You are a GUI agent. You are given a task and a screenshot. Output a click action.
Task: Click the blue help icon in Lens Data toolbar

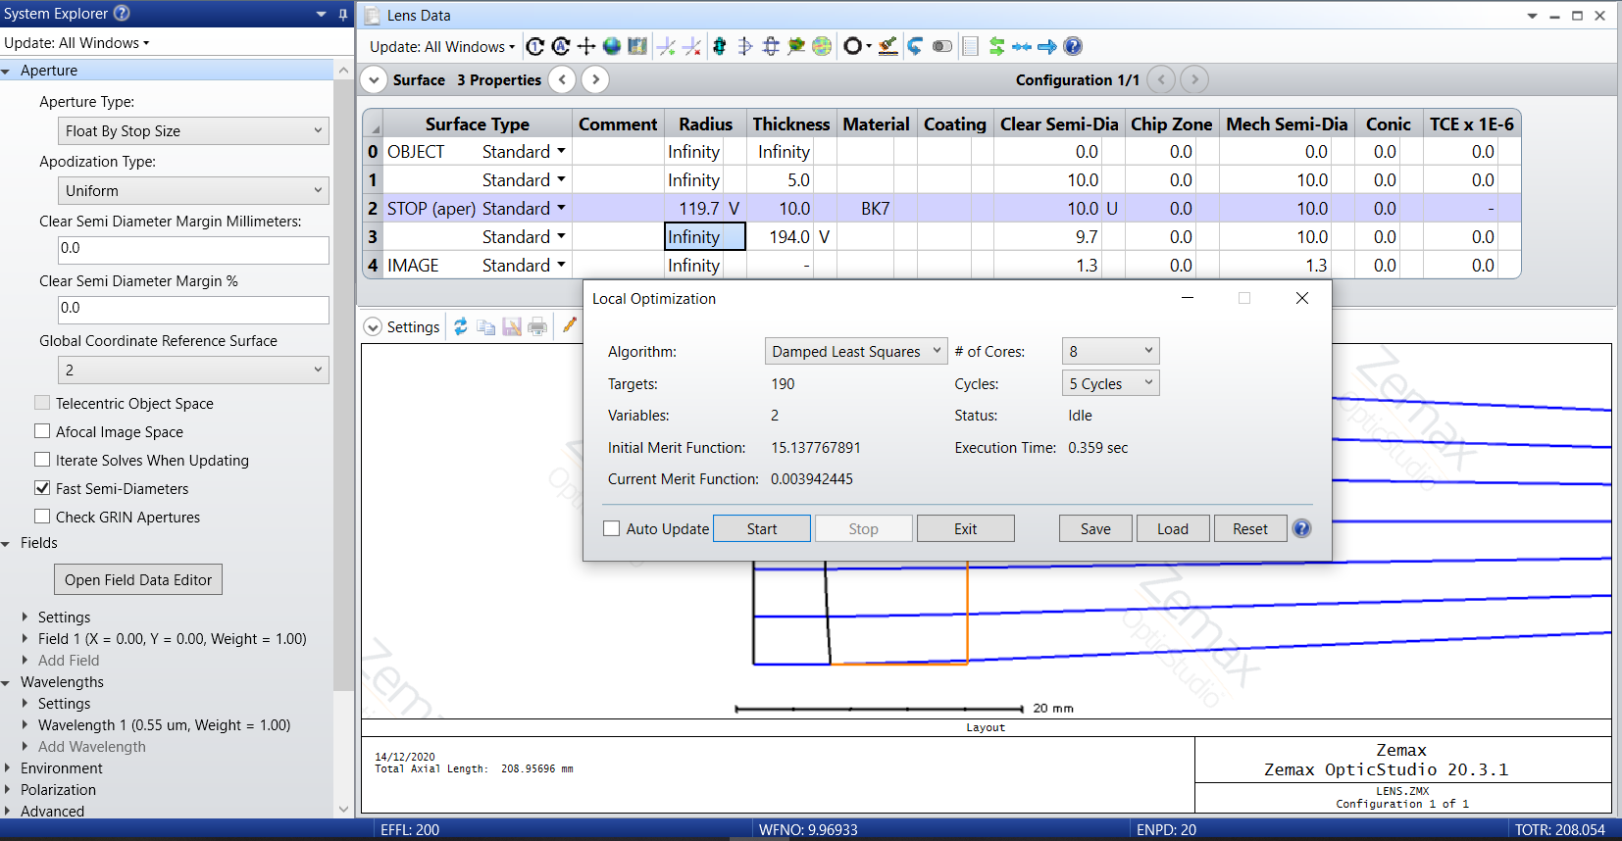(x=1073, y=46)
